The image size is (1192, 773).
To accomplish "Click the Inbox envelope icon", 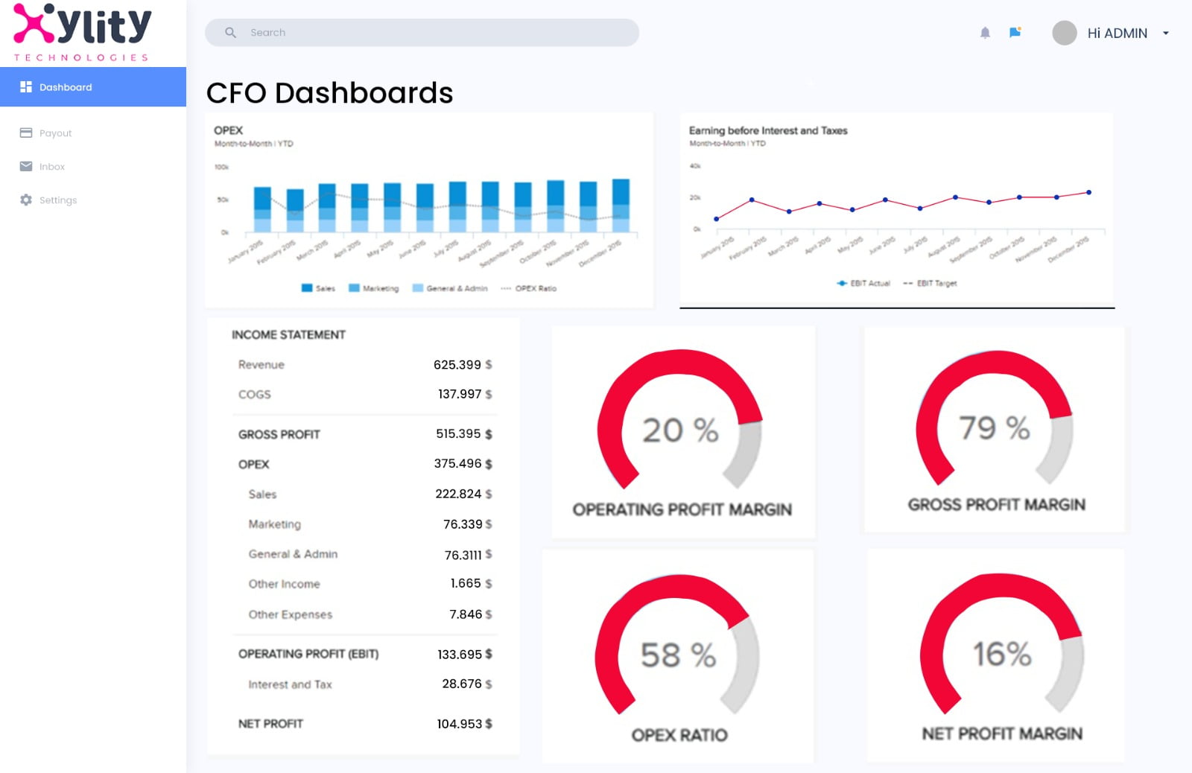I will click(x=26, y=166).
